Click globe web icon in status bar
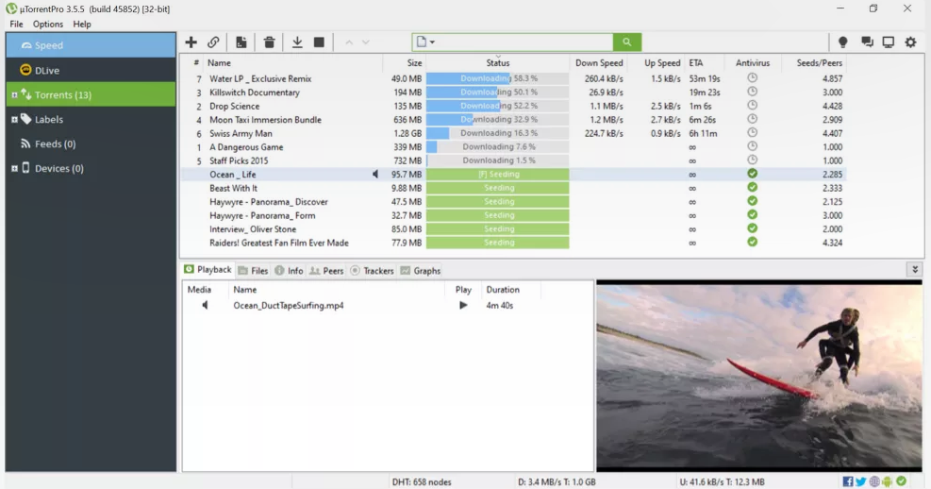This screenshot has width=931, height=489. [874, 481]
